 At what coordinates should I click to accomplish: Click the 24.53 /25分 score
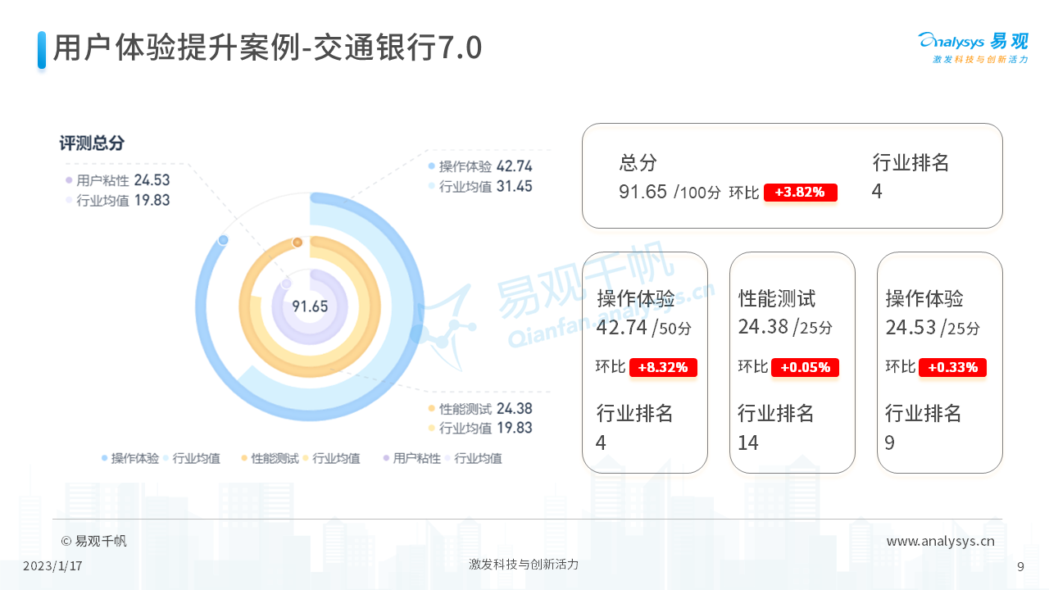[933, 328]
